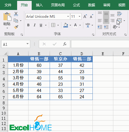The image size is (129, 132).
Task: Select the Format Painter brush
Action: coord(16,27)
